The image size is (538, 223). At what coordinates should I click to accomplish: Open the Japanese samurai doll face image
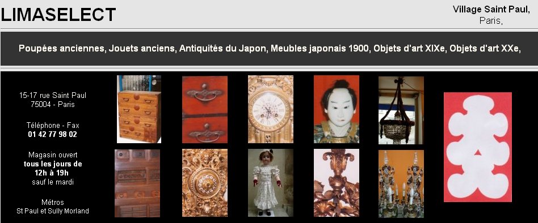(337, 109)
